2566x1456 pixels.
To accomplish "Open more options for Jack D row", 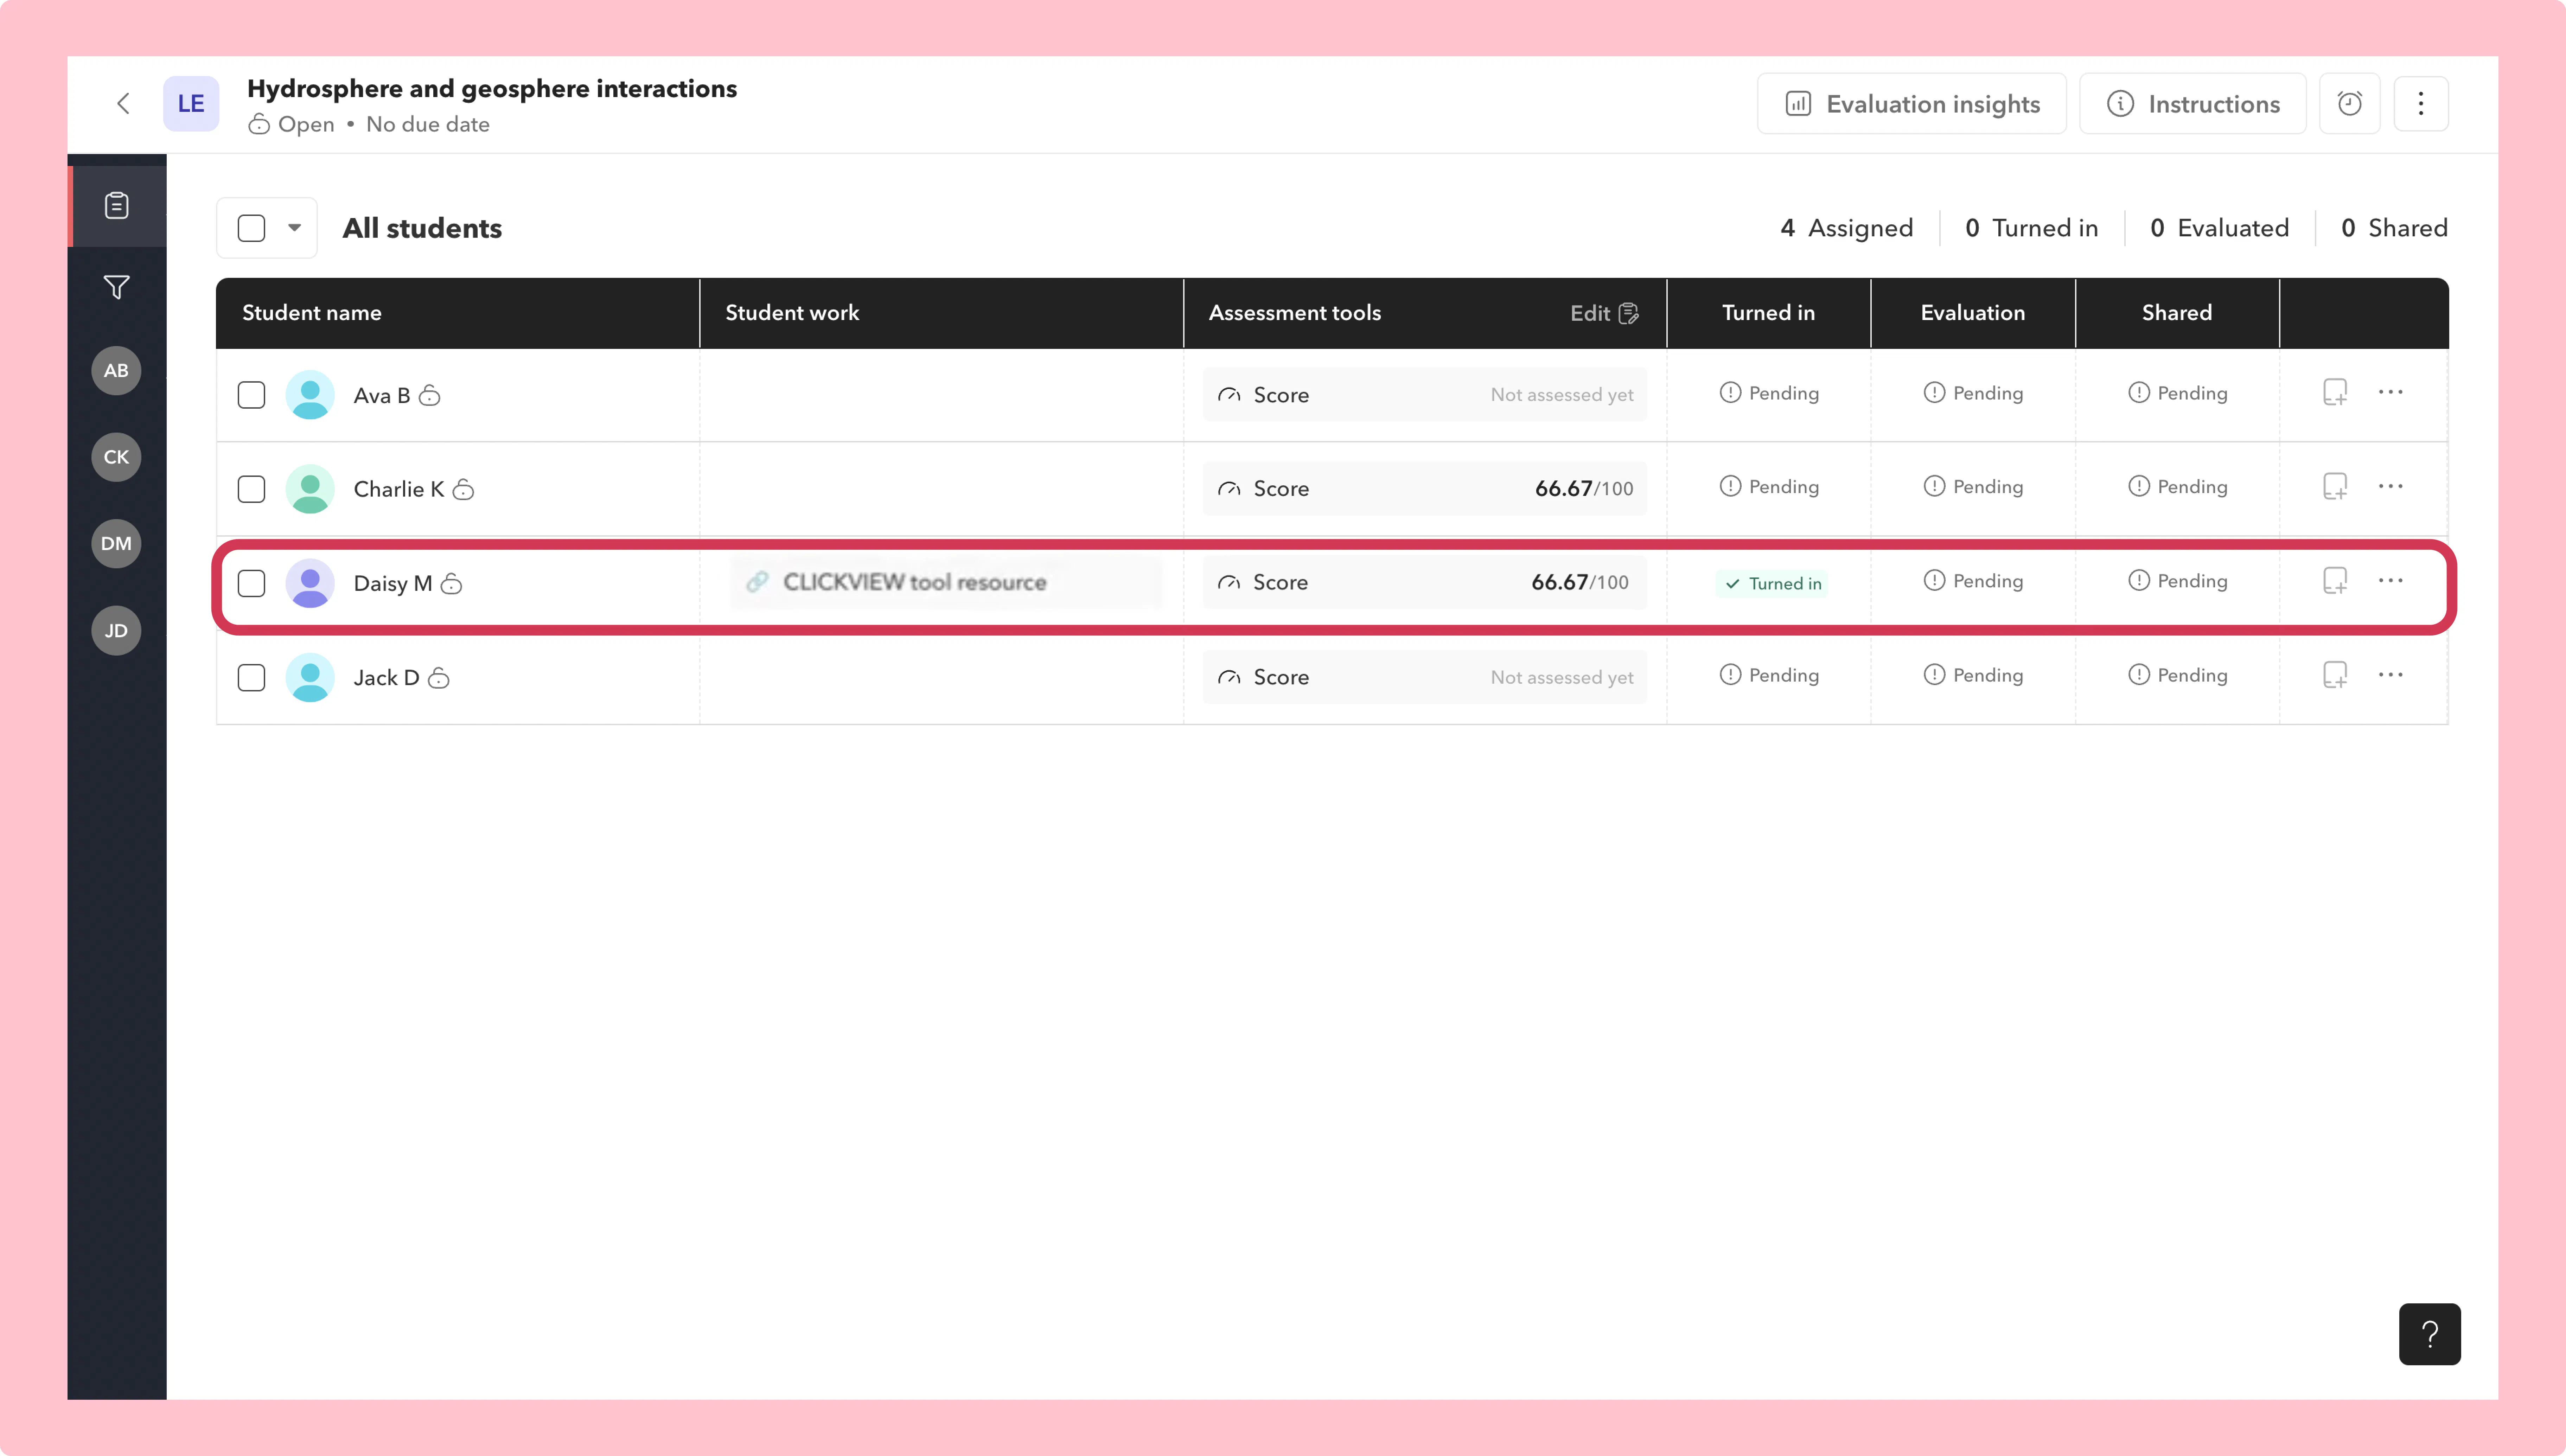I will [2390, 675].
